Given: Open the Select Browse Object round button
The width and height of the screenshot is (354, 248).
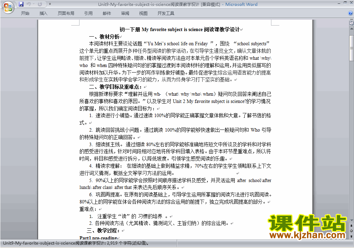Looking at the screenshot, I should coord(351,231).
